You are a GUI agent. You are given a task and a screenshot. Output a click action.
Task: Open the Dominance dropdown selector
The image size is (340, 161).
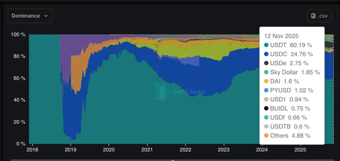click(30, 16)
